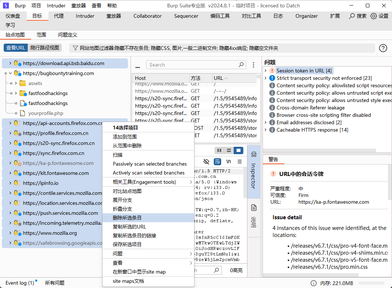Expand the Cacheable HTTPS response issue
Viewport: 392px width, 288px height.
coord(266,130)
